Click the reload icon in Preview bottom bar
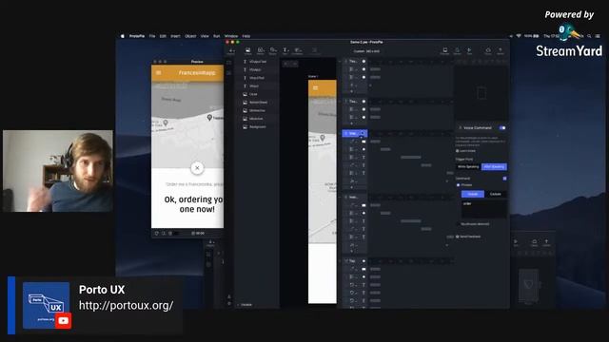This screenshot has width=609, height=342. pos(157,233)
